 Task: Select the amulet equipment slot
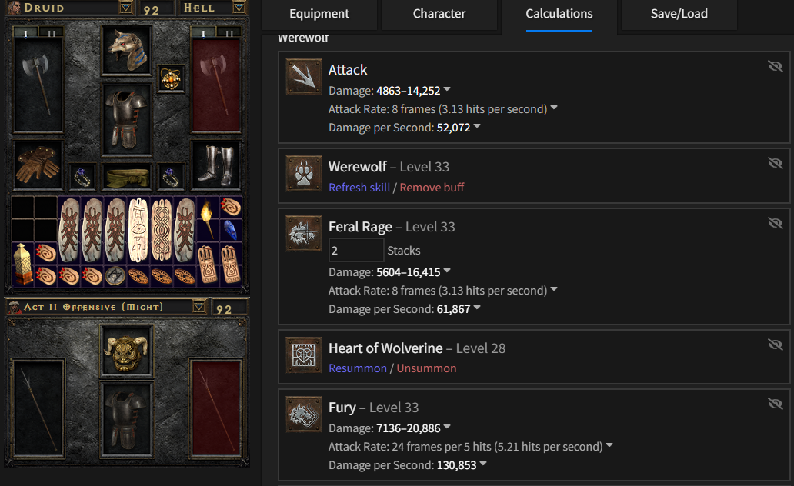point(171,78)
